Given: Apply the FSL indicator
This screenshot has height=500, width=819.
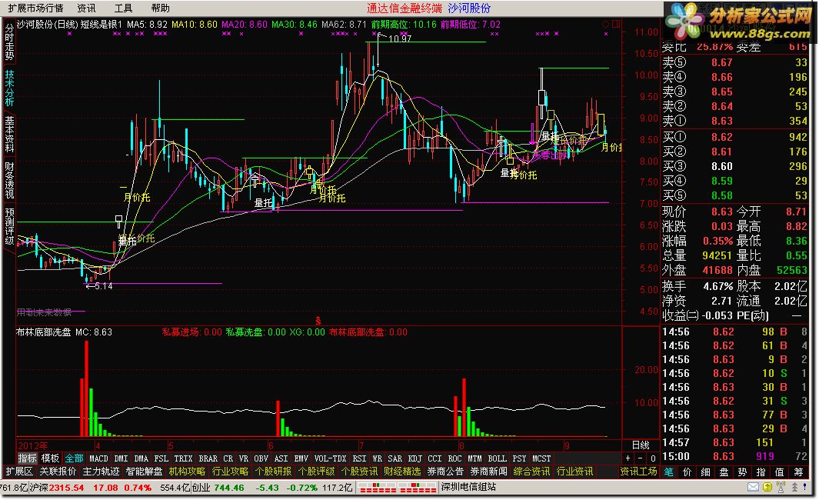Looking at the screenshot, I should click(161, 458).
